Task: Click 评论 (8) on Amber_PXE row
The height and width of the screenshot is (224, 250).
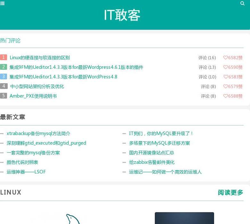Action: (x=208, y=96)
